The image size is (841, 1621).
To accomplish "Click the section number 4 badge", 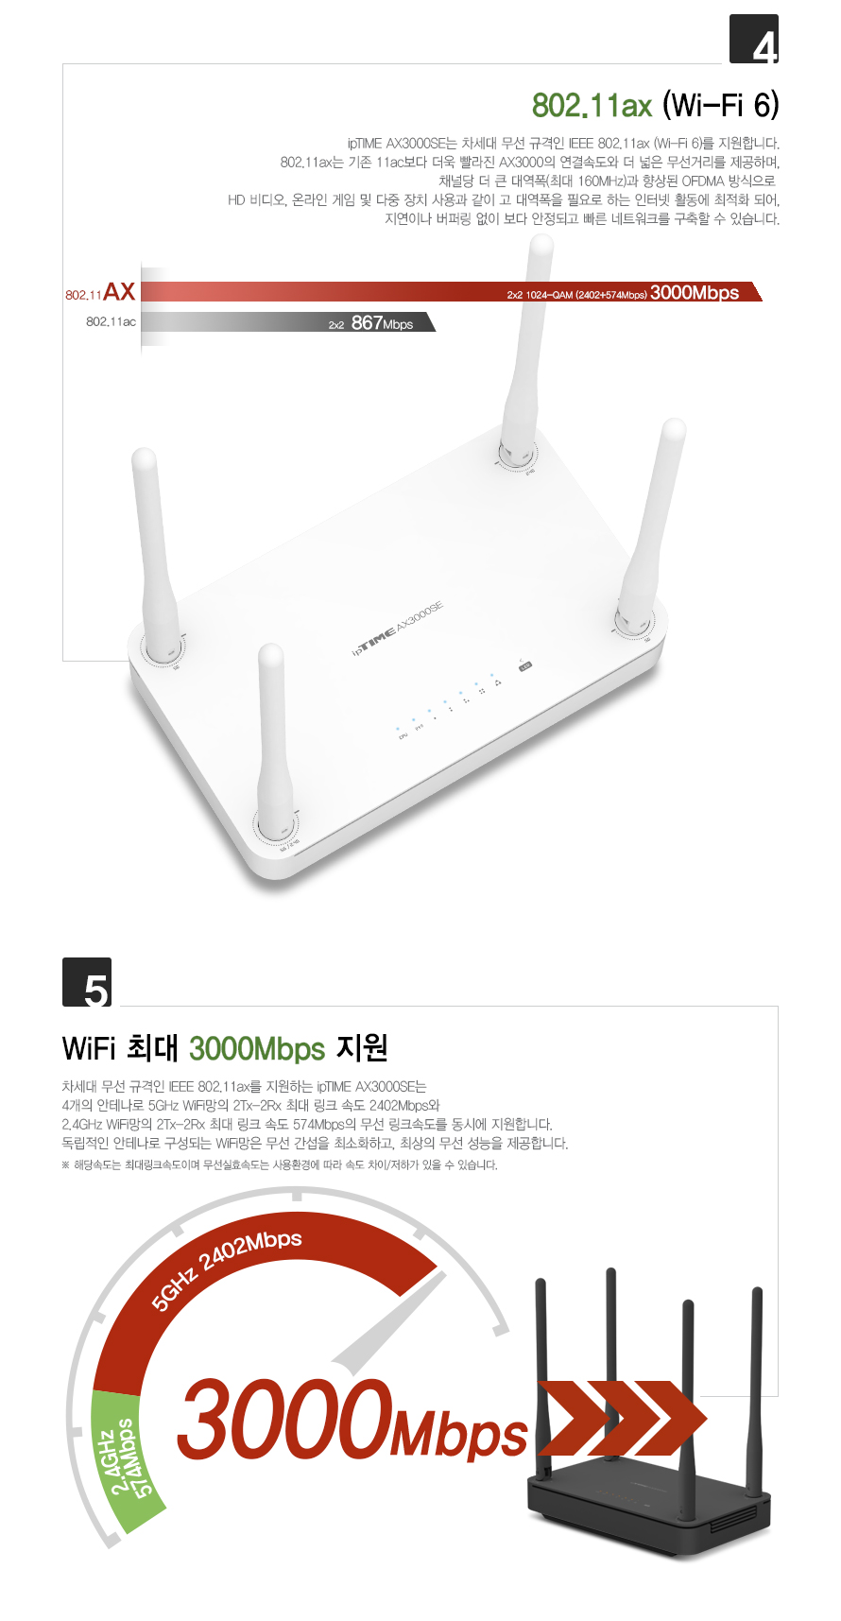I will (x=753, y=39).
